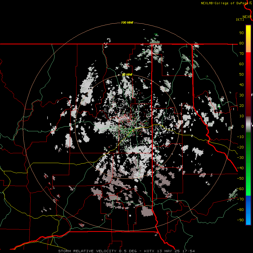The image size is (253, 253).
Task: Click the 10 value on the velocity scale
Action: [241, 116]
